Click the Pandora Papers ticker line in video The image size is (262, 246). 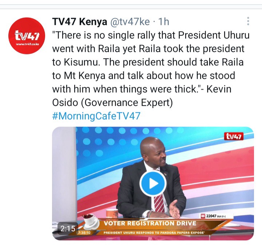pyautogui.click(x=154, y=233)
